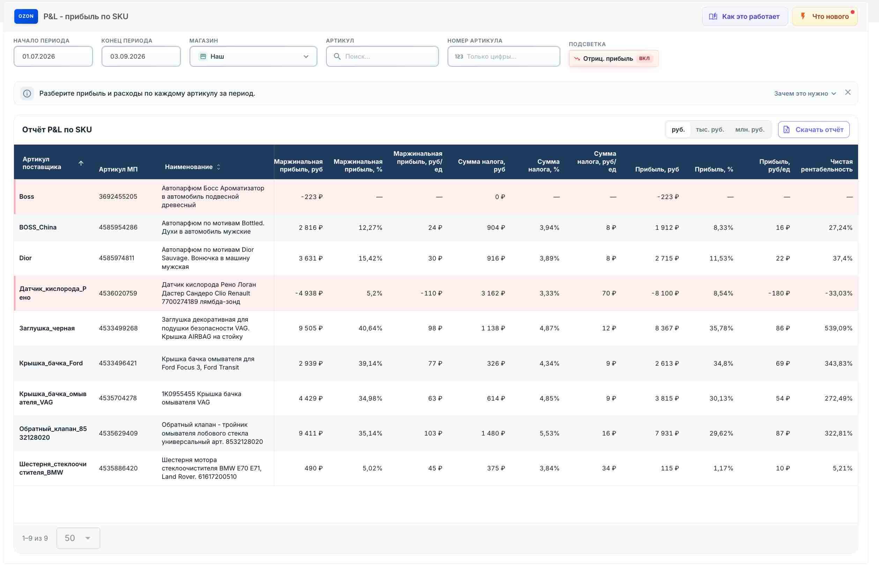879x570 pixels.
Task: Toggle the Отриц. прибыль highlight switch
Action: (613, 58)
